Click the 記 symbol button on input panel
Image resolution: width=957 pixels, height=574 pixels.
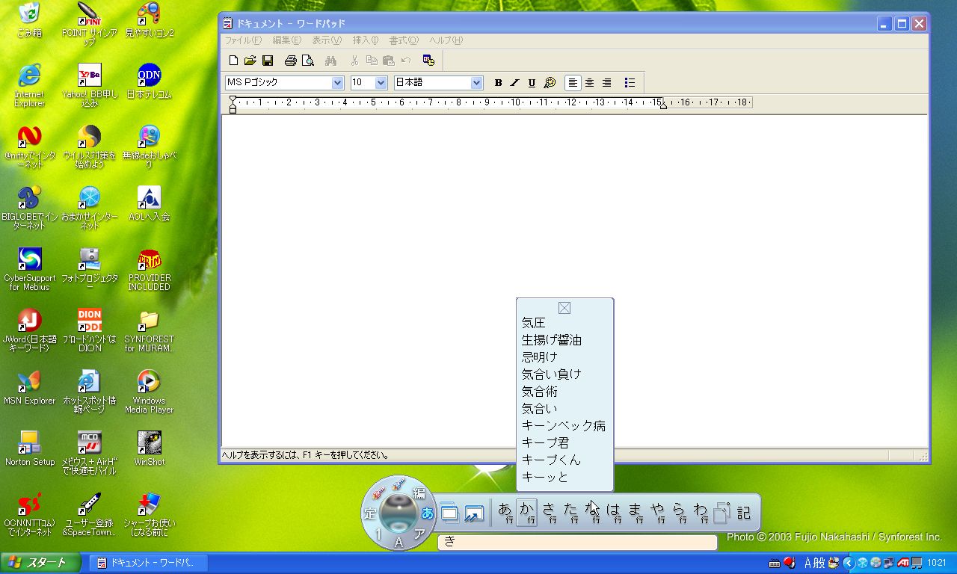[744, 513]
